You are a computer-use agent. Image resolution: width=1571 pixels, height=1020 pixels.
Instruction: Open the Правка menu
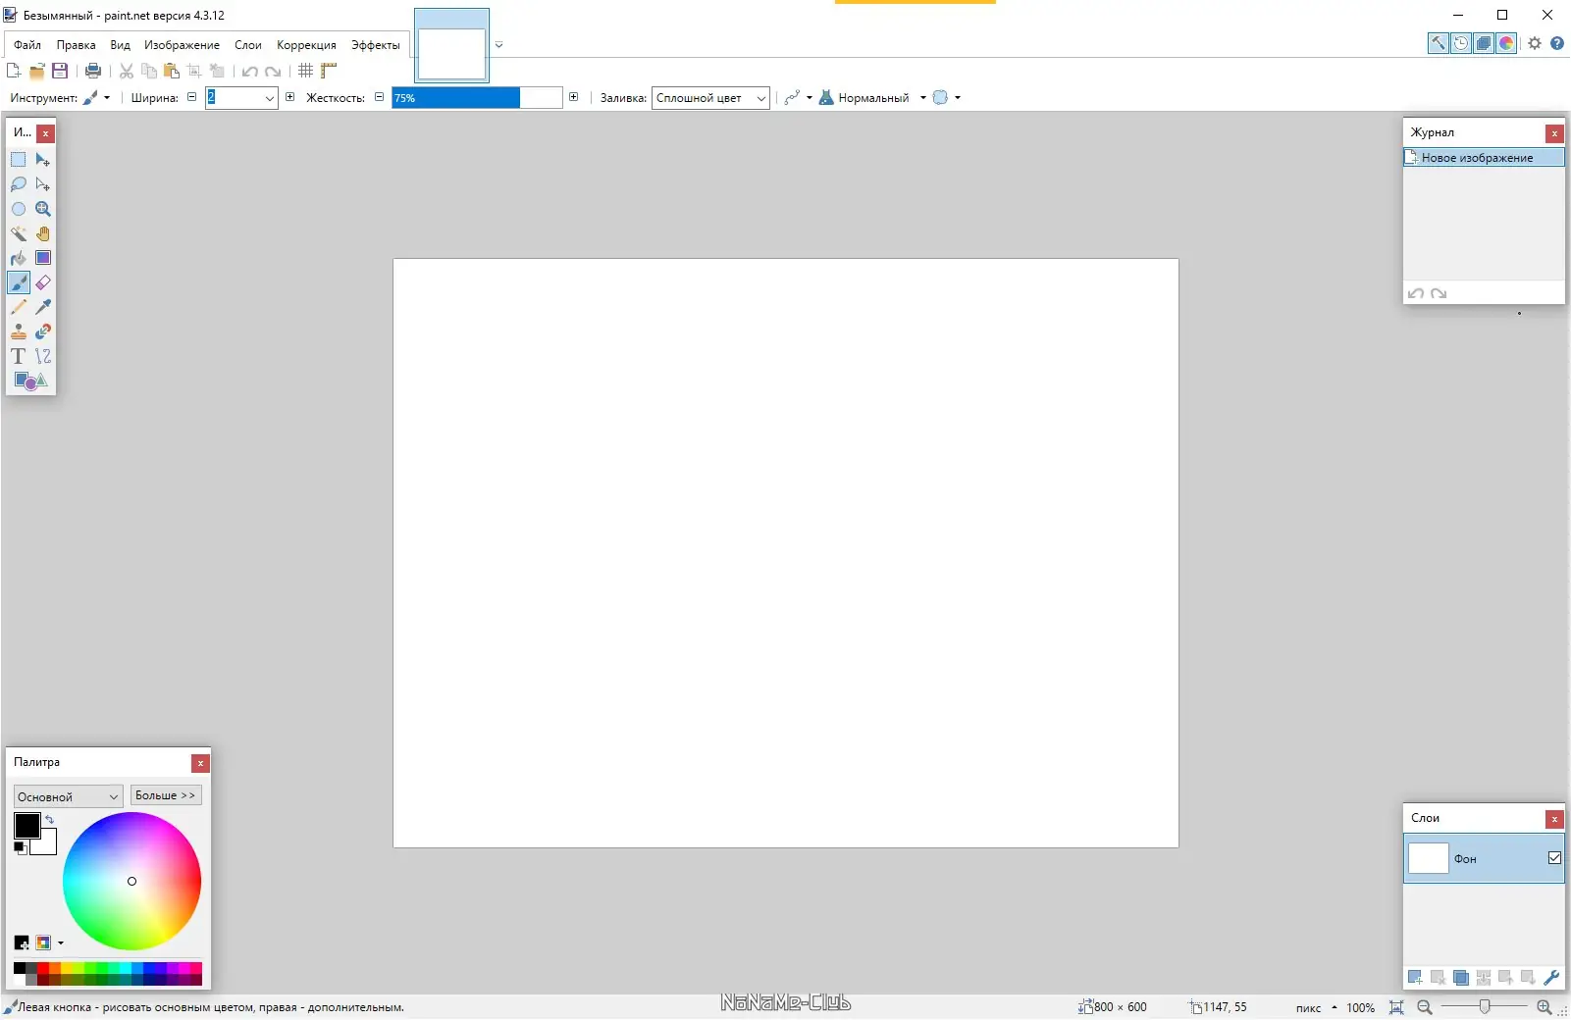pyautogui.click(x=77, y=45)
